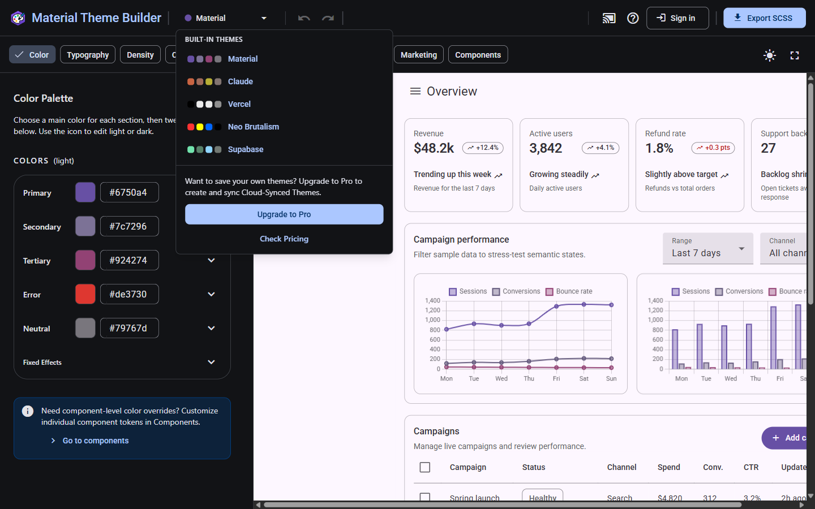Image resolution: width=815 pixels, height=509 pixels.
Task: Click the purple Add campaign button
Action: [x=784, y=438]
